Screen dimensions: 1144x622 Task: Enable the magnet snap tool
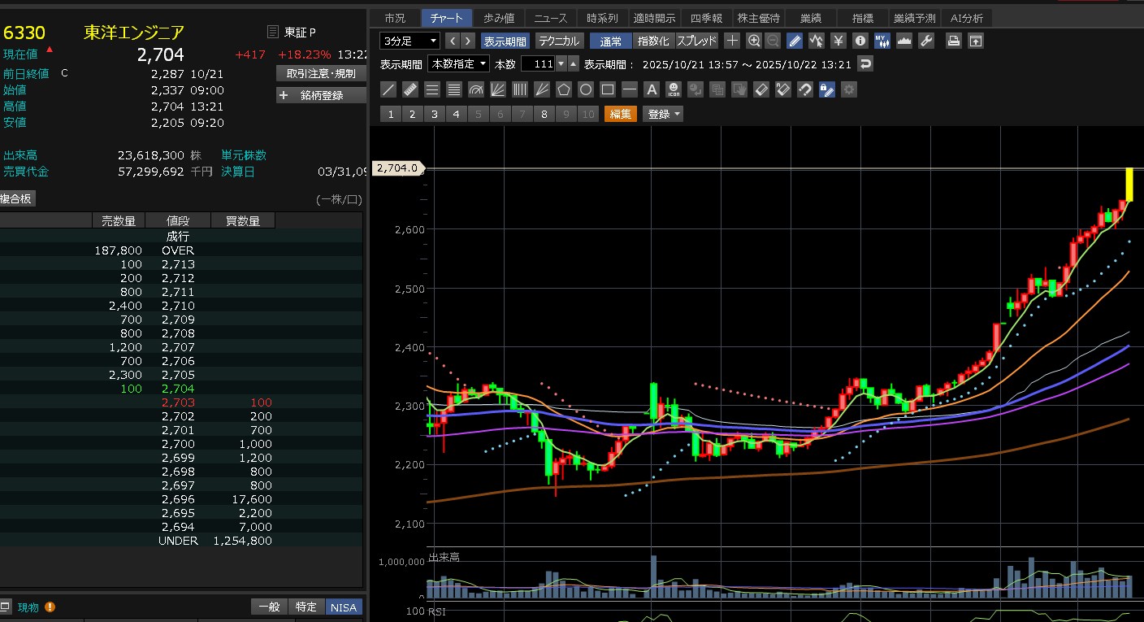pyautogui.click(x=804, y=89)
